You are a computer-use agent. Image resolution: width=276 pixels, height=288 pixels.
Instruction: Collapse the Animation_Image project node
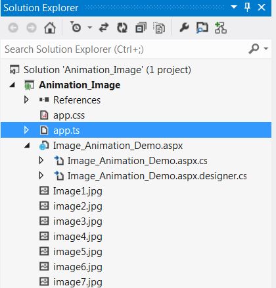point(12,85)
